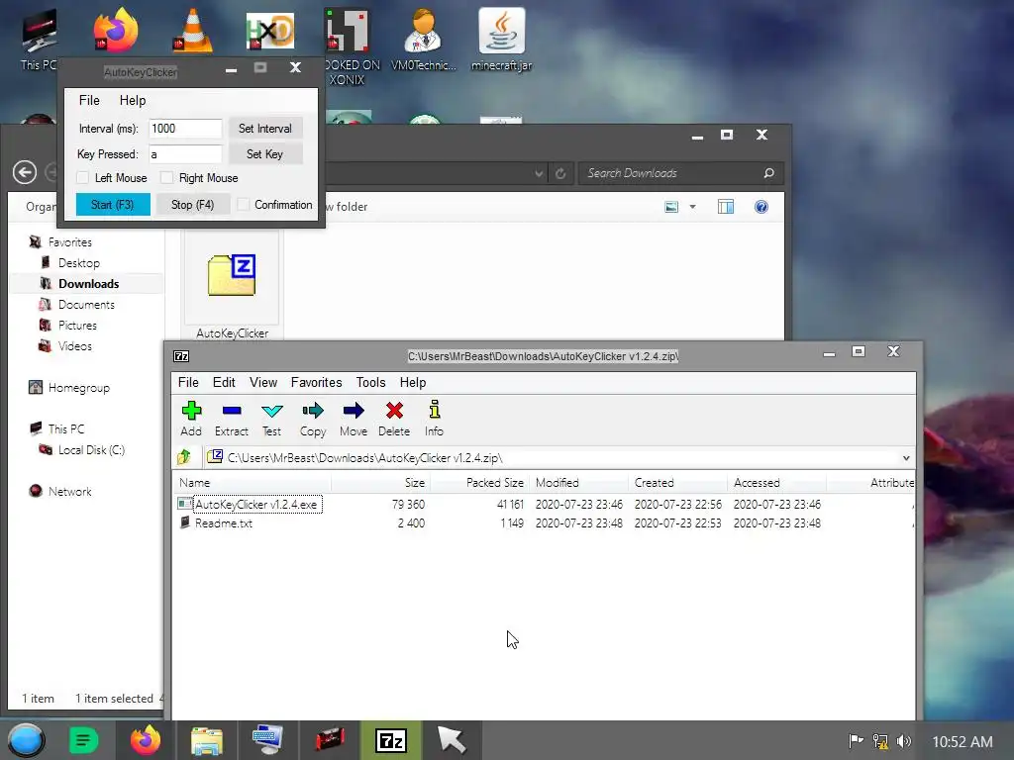Toggle the Confirmation checkbox
Viewport: 1014px width, 760px height.
pyautogui.click(x=244, y=204)
